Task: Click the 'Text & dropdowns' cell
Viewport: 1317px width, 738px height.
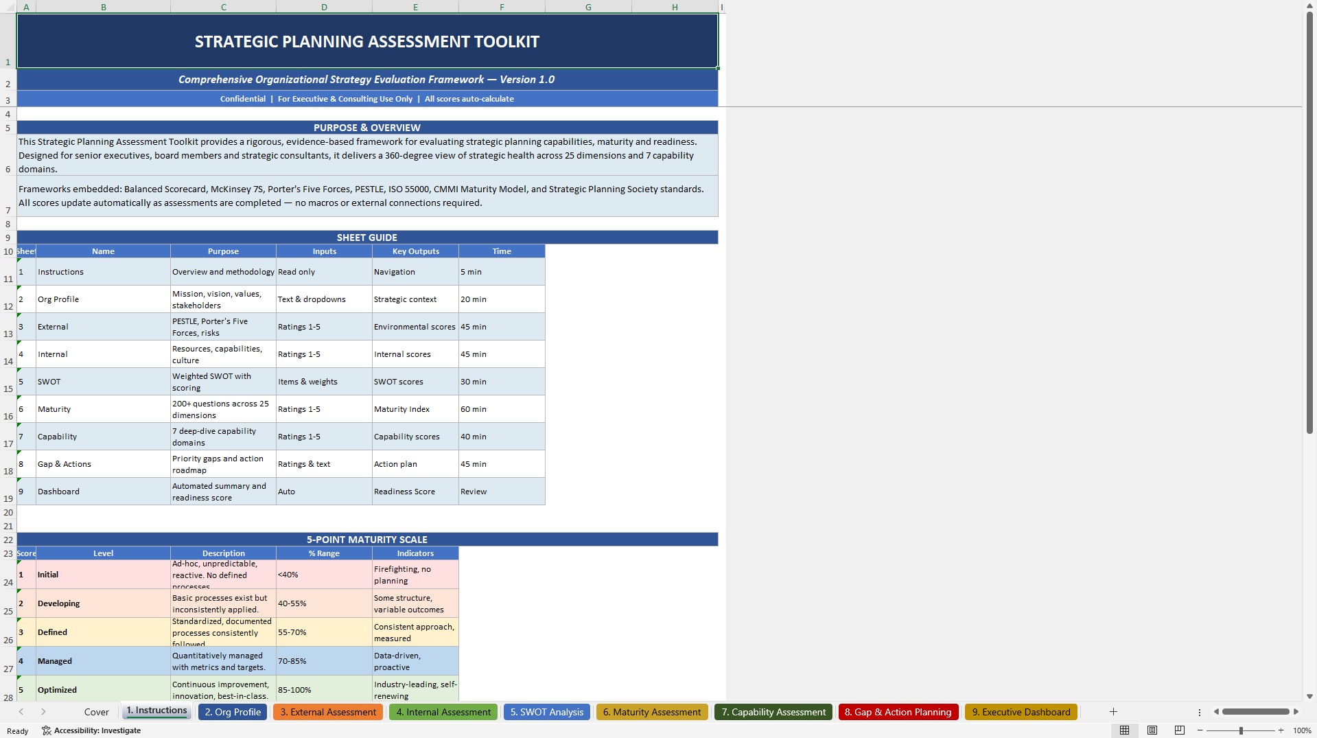Action: (324, 299)
